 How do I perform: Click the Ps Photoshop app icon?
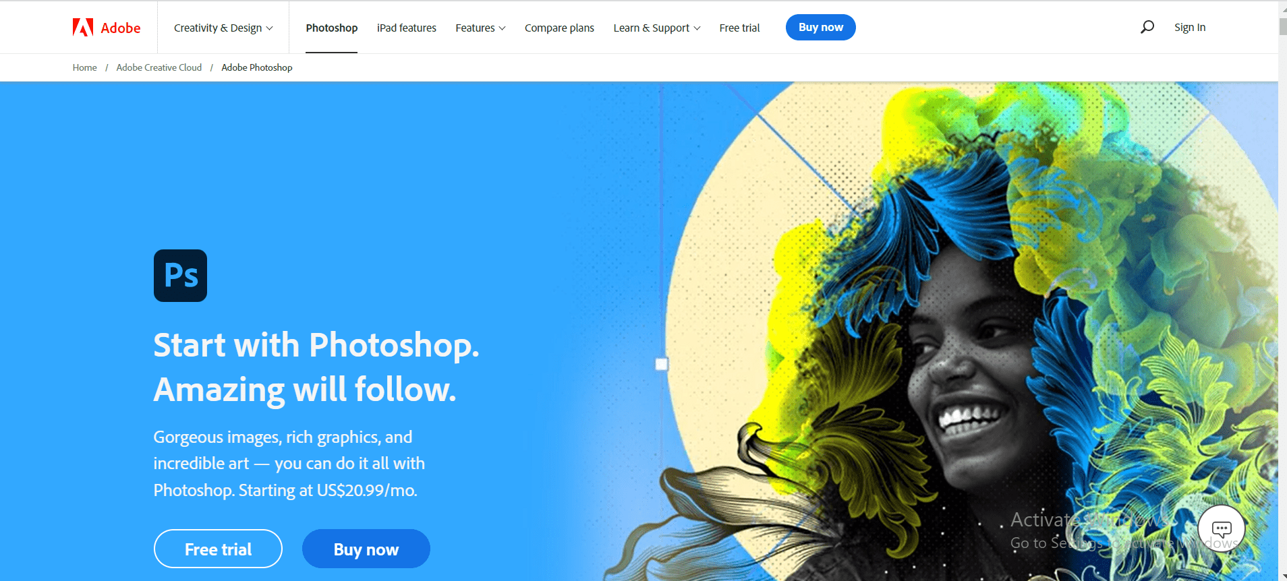(180, 276)
